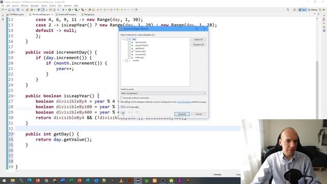
Task: Click the New toolbar icon
Action: 3,10
